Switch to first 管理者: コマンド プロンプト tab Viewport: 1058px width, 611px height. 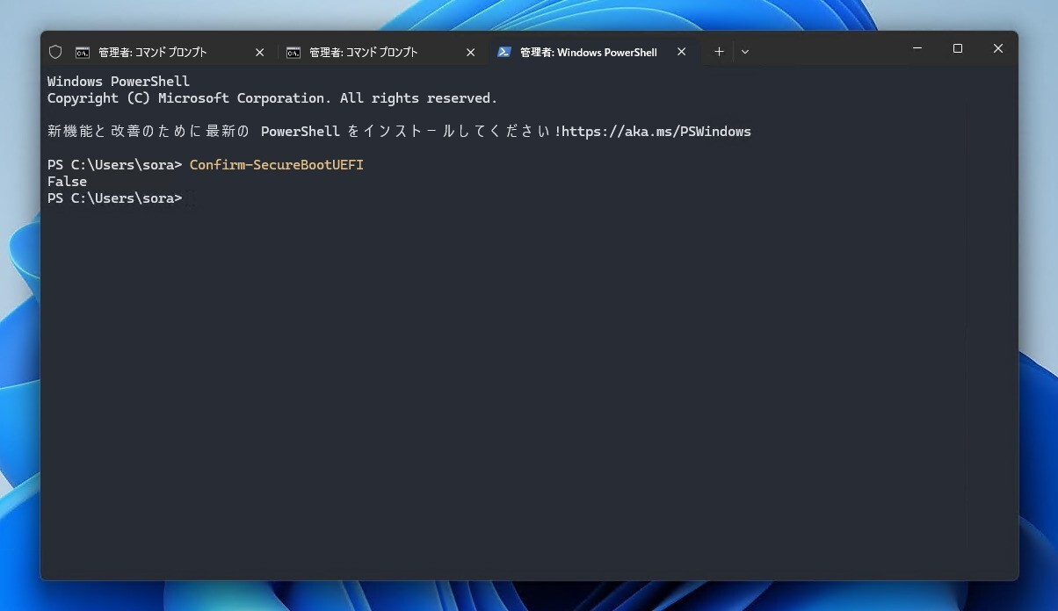point(171,52)
